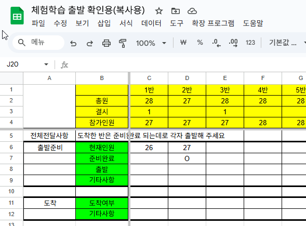This screenshot has width=306, height=226.
Task: Select column C header
Action: coord(149,78)
